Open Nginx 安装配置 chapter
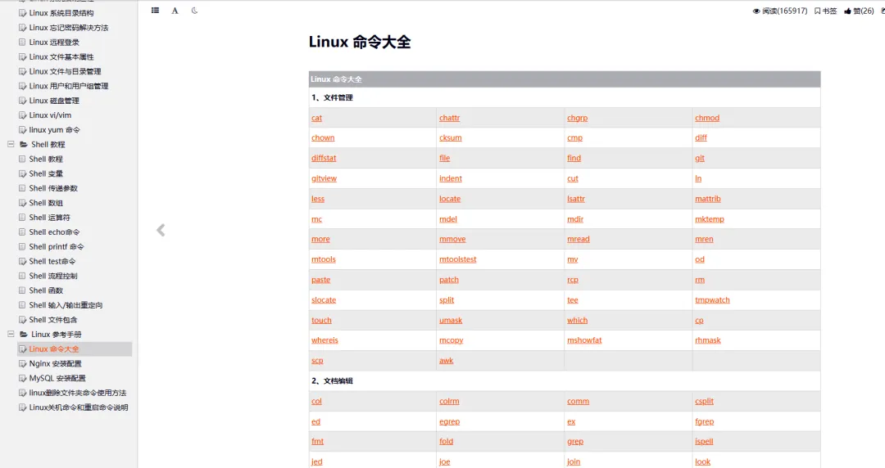 coord(56,364)
